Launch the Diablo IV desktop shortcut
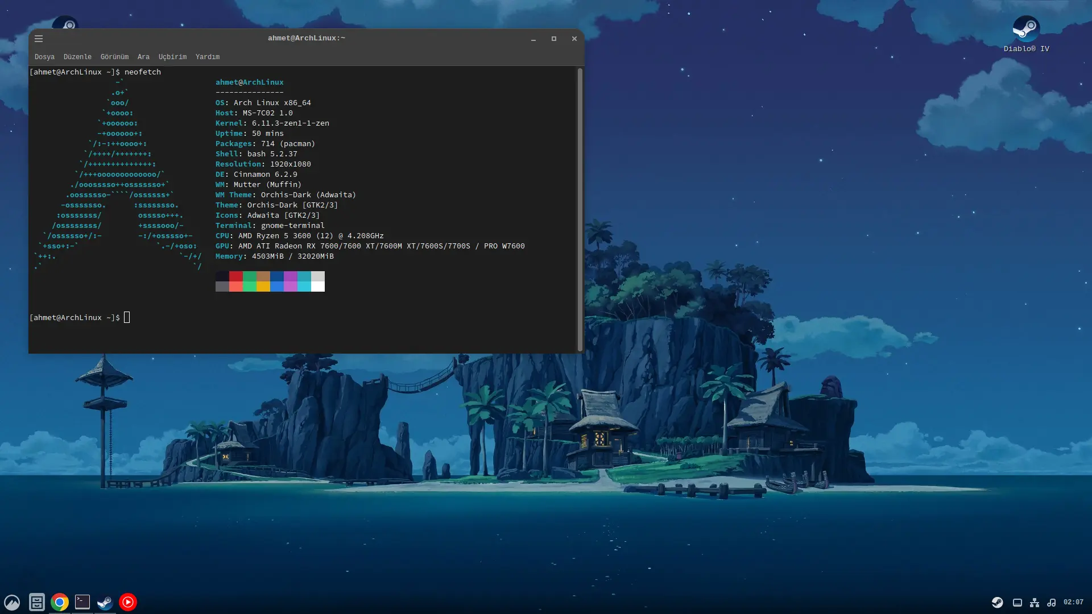This screenshot has width=1092, height=614. tap(1026, 34)
